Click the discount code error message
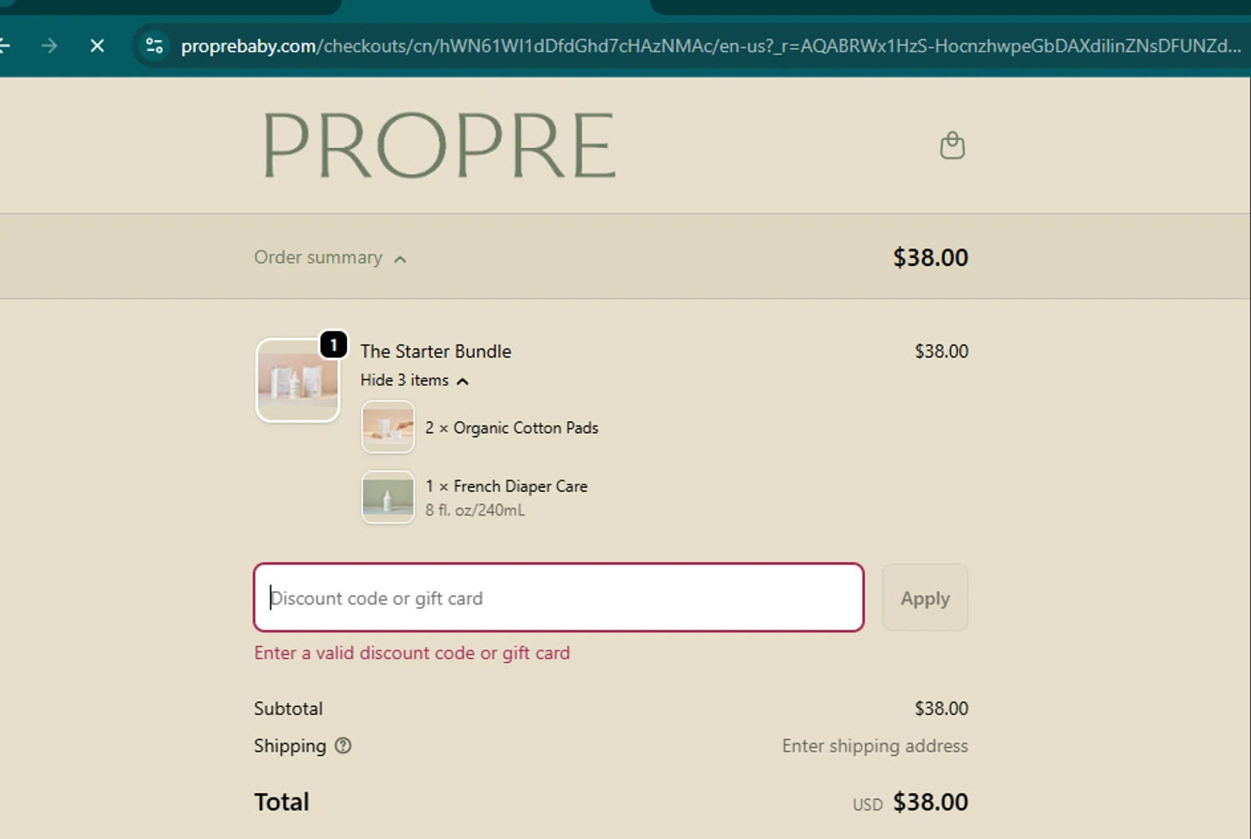This screenshot has width=1251, height=839. click(412, 653)
